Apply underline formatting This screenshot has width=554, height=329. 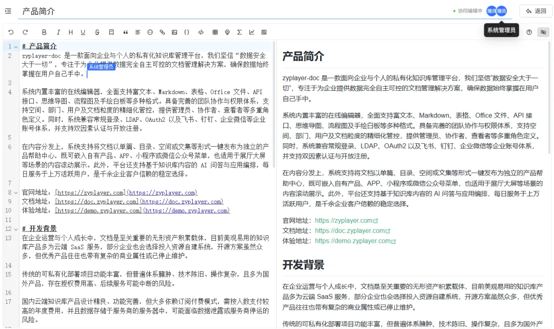[83, 32]
